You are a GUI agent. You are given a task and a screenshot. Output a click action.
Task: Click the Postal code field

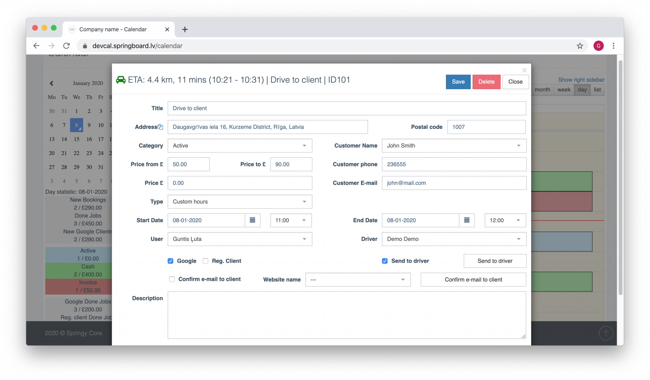click(486, 127)
